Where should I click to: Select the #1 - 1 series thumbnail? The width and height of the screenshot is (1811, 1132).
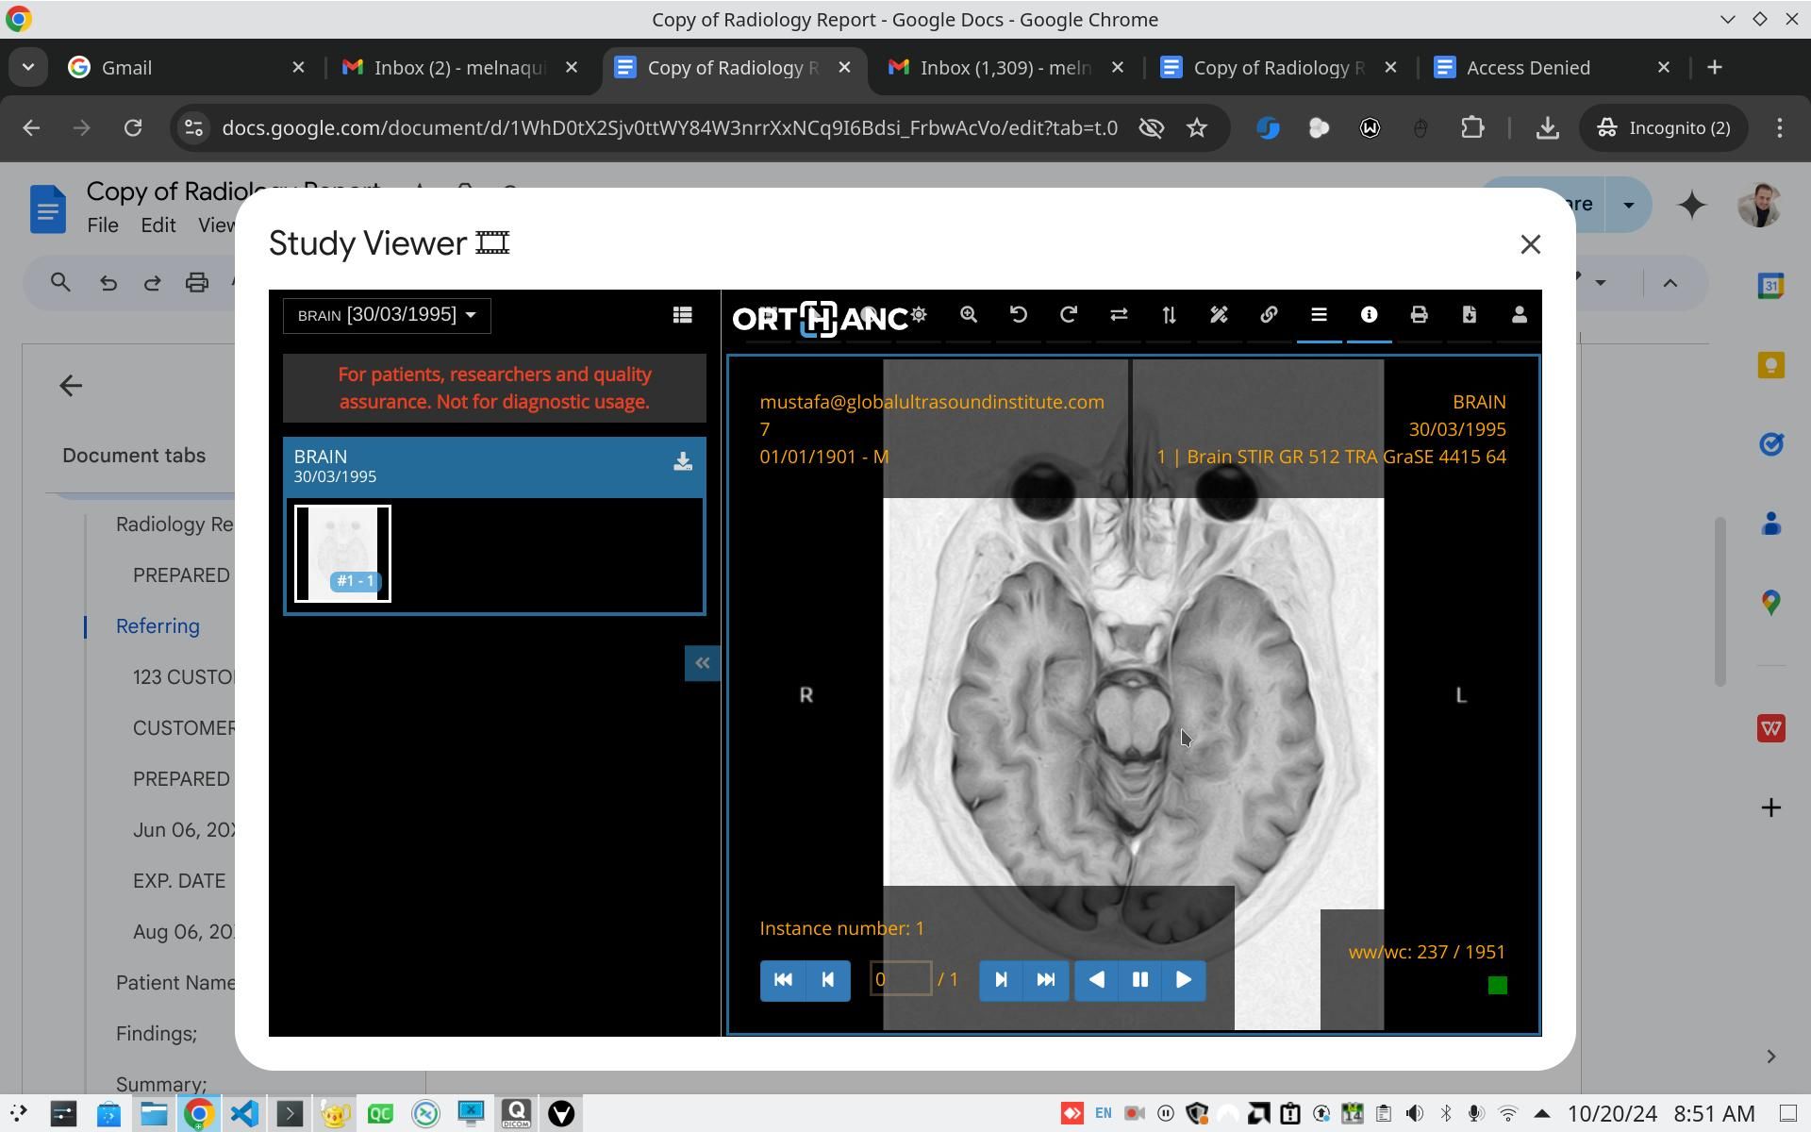pos(342,553)
